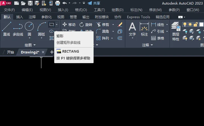Save the drawing with the floppy disk icon

(30, 3)
